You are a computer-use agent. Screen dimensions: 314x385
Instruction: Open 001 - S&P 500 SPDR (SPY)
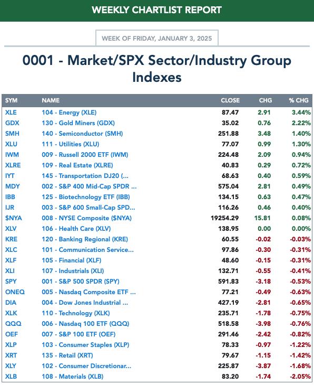81,281
